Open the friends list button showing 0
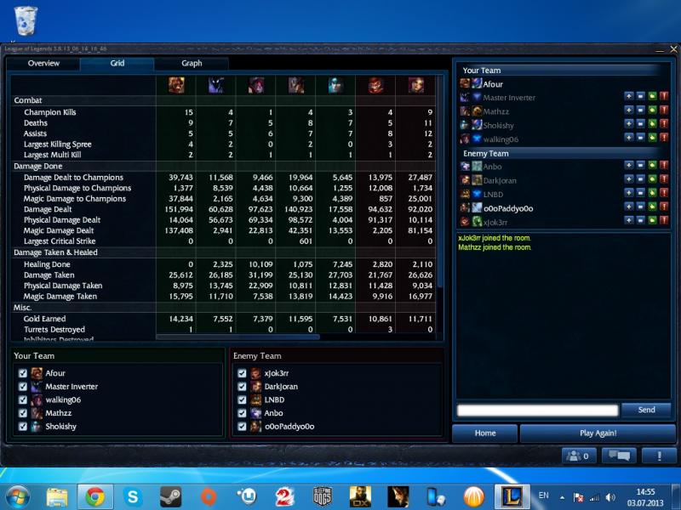The height and width of the screenshot is (510, 681). point(579,456)
